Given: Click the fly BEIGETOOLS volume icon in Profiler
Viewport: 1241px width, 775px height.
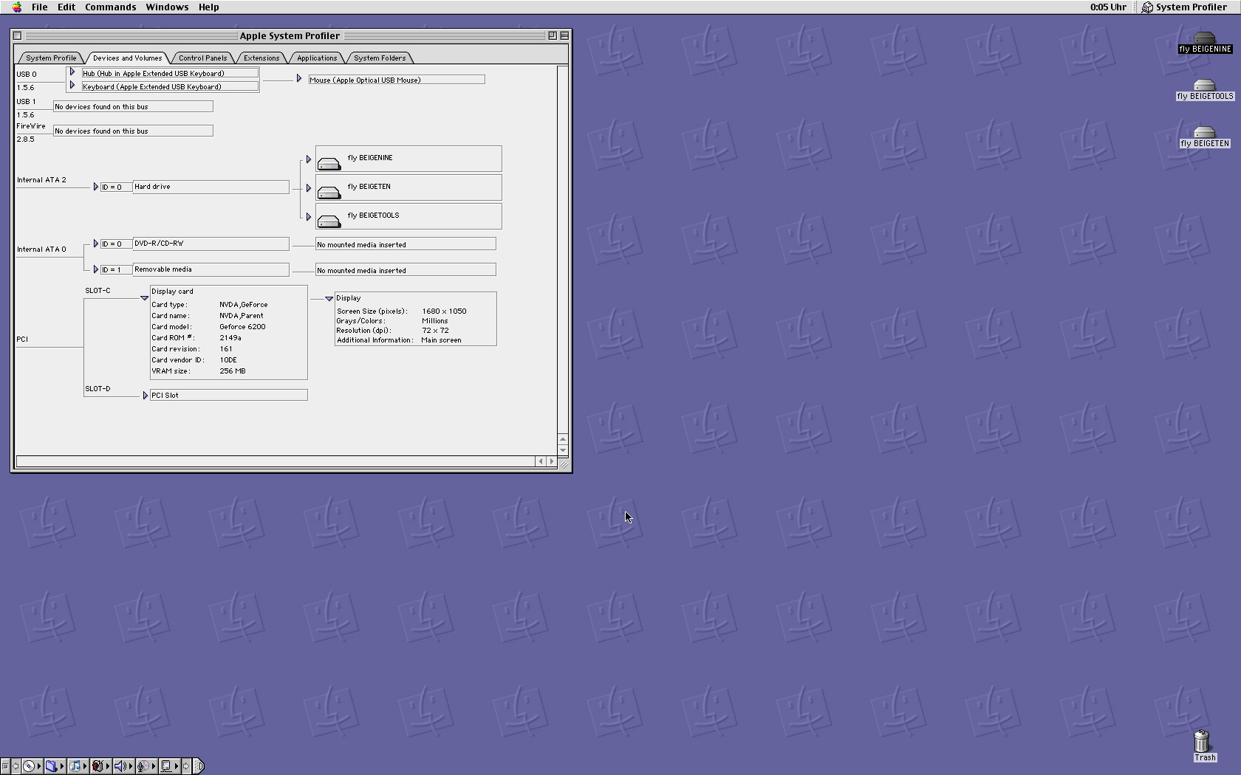Looking at the screenshot, I should point(329,220).
